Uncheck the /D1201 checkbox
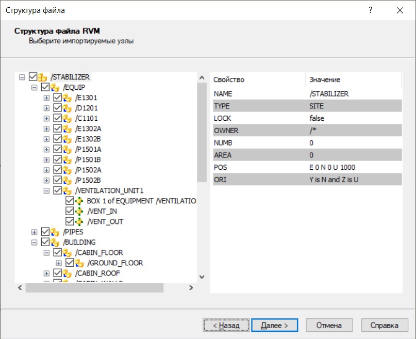Screen dimensions: 416x339 pyautogui.click(x=58, y=108)
